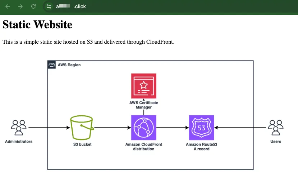The height and width of the screenshot is (187, 298).
Task: Click the Users people icon
Action: [x=276, y=128]
